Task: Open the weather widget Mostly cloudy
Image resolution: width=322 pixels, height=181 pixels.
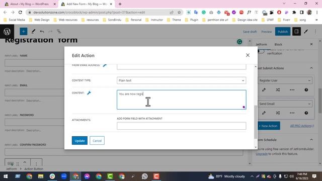Action: [227, 176]
